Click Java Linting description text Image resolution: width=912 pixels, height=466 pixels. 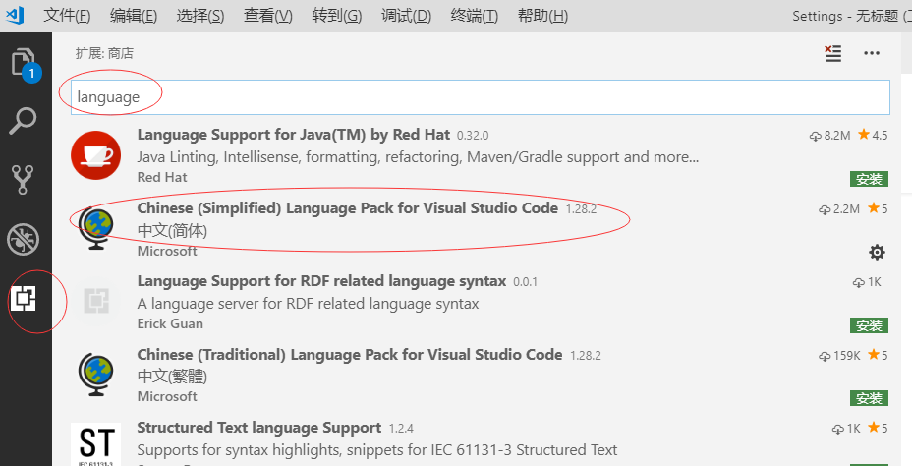click(x=418, y=157)
